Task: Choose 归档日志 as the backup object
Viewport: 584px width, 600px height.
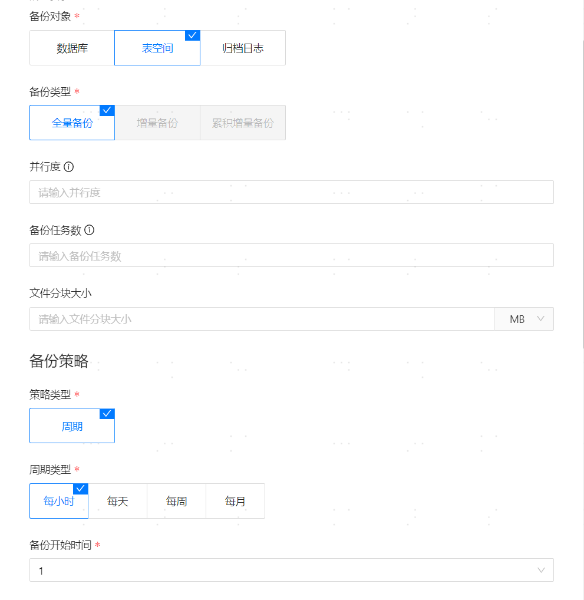Action: [x=243, y=48]
